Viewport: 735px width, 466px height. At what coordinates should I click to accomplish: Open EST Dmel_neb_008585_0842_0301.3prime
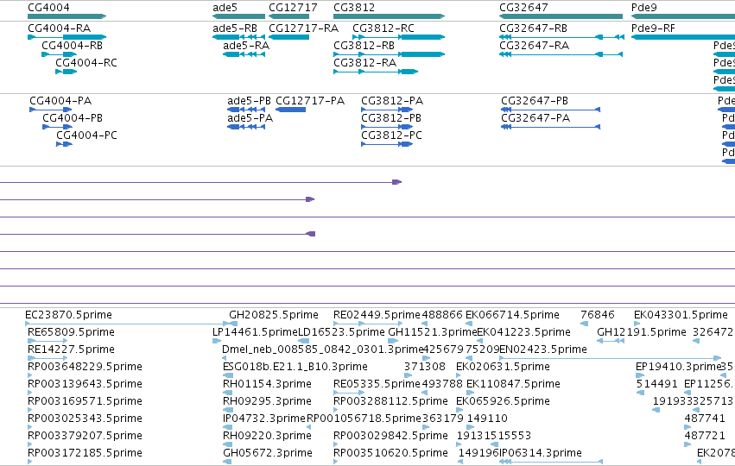(322, 349)
